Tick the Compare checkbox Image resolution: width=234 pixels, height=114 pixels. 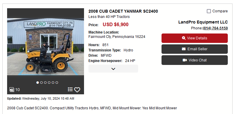(x=209, y=11)
